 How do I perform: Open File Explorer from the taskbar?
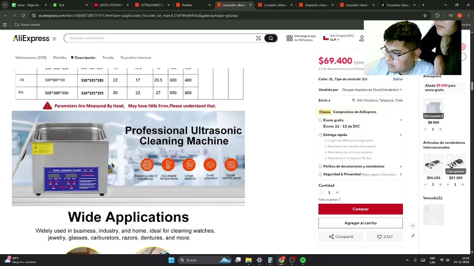(248, 260)
